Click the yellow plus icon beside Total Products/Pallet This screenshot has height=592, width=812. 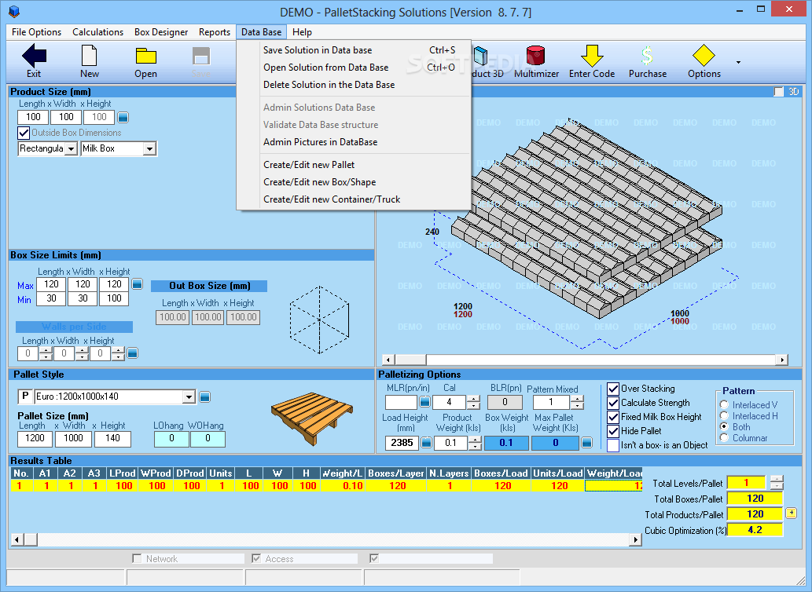pos(791,513)
